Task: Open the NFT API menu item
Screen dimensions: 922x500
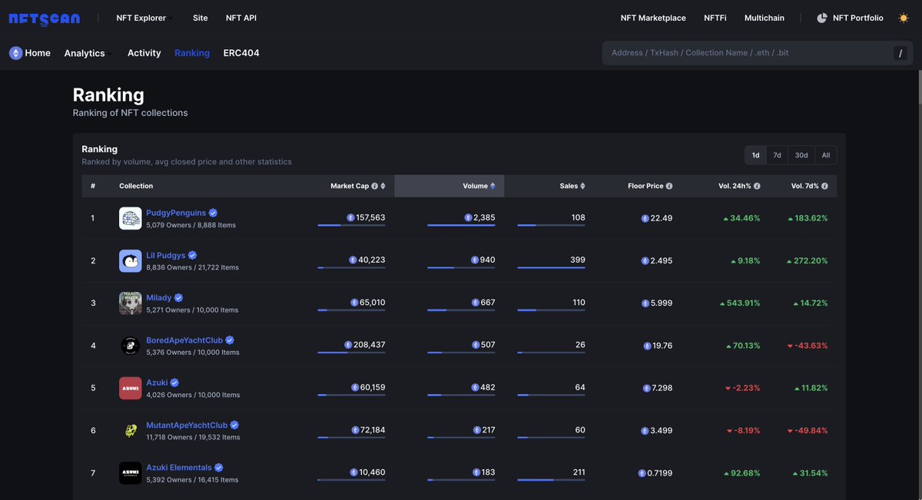Action: 241,18
